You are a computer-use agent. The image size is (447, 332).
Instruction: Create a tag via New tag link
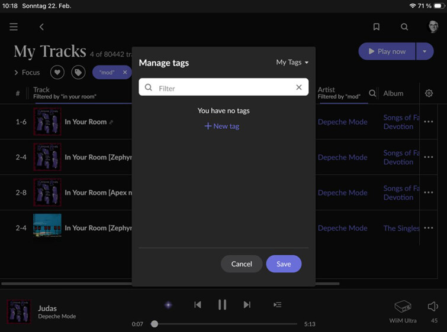click(x=222, y=126)
